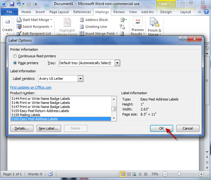Screen dimensions: 211x180
Task: Switch to Outline view icon
Action: pyautogui.click(x=140, y=174)
